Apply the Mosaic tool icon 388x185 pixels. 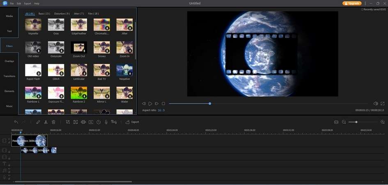point(83,122)
